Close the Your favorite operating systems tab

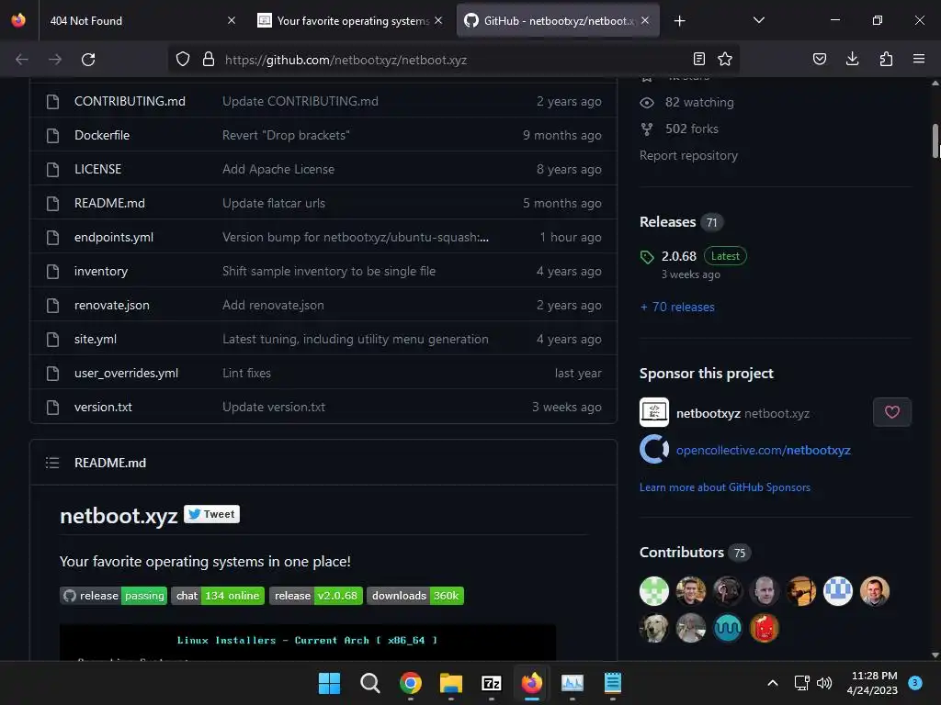pos(438,20)
